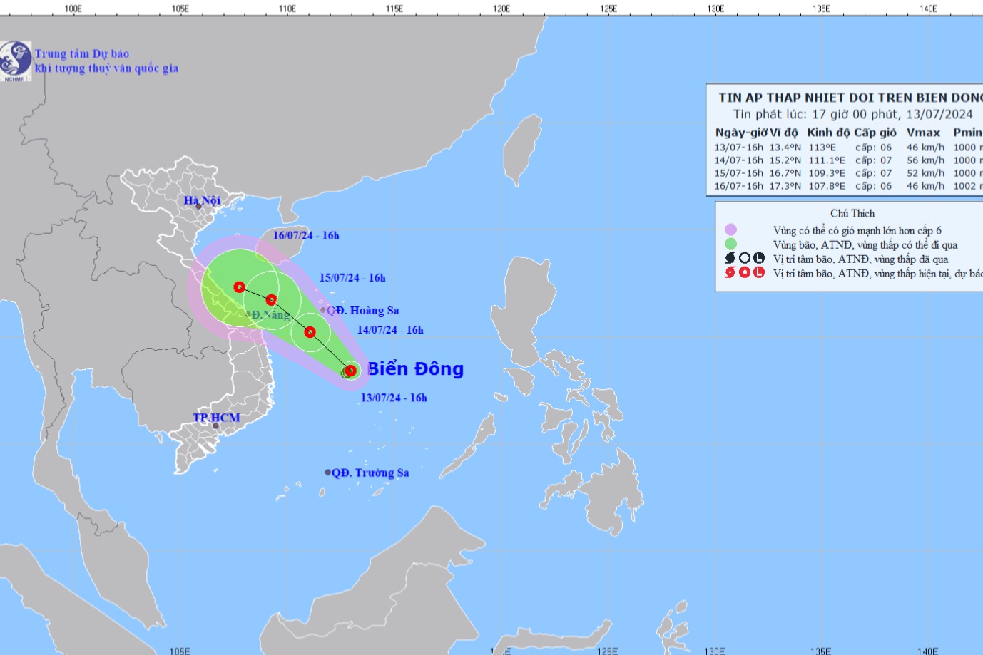Click the 'Cấp gió' column header

tap(875, 133)
